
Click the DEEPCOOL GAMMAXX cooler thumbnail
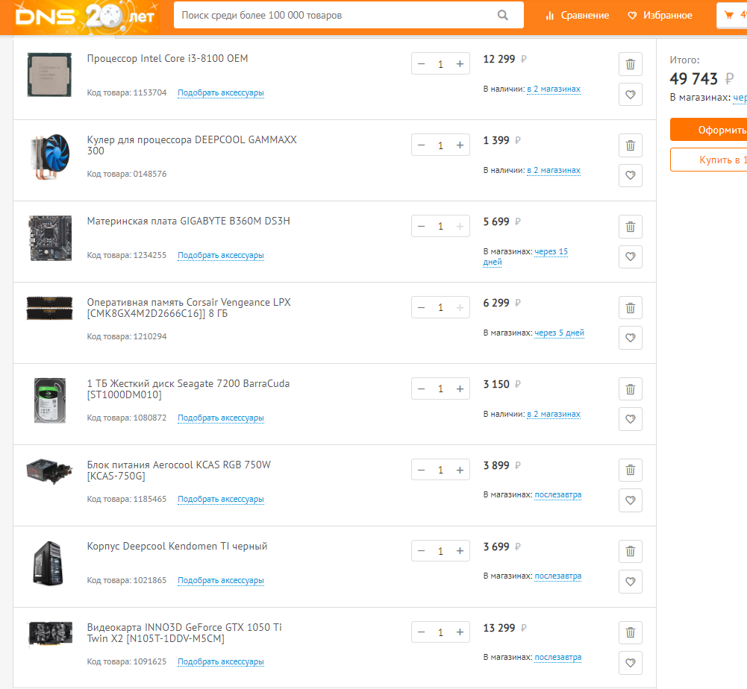(x=49, y=156)
